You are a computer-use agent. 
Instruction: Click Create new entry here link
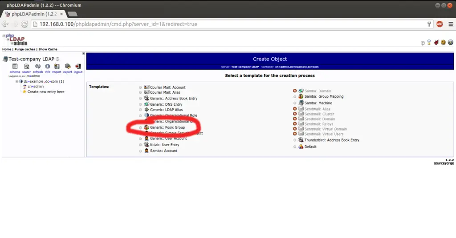tap(46, 91)
